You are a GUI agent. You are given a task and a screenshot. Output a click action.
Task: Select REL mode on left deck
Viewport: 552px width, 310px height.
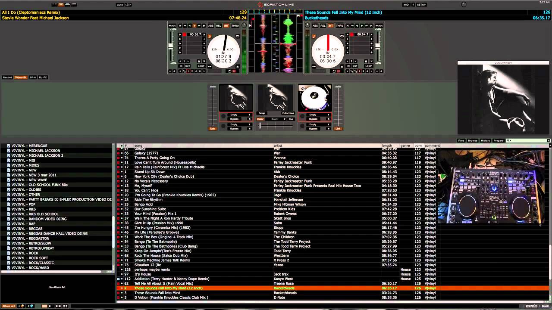219,26
